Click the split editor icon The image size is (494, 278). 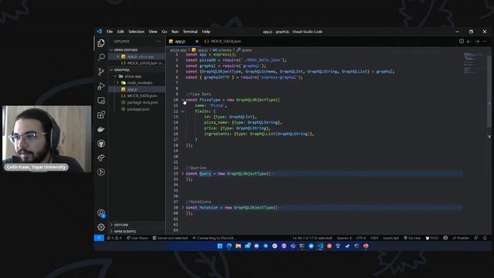462,41
